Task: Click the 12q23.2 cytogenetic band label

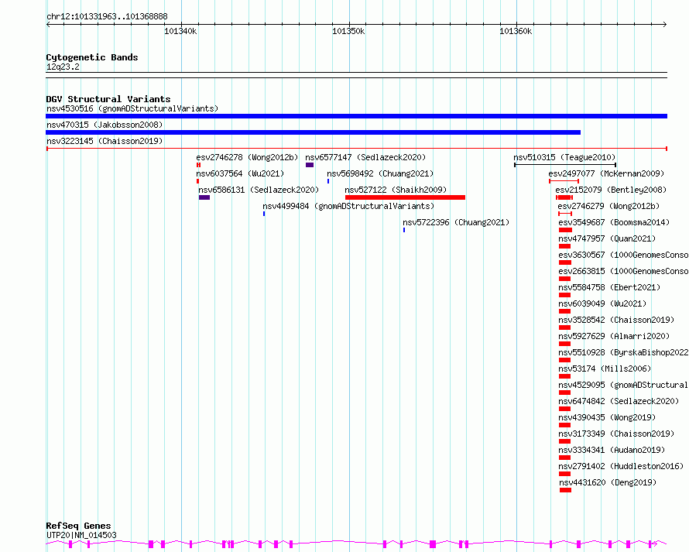Action: pyautogui.click(x=63, y=67)
